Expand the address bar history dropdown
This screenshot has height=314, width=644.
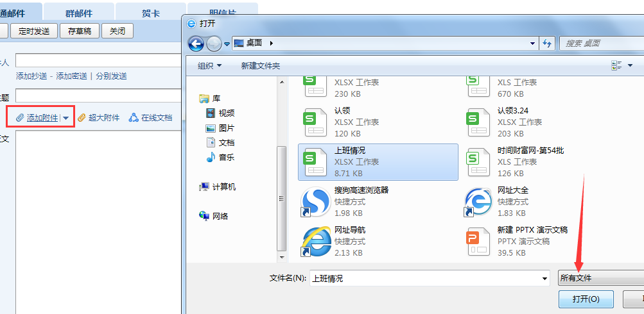(532, 44)
